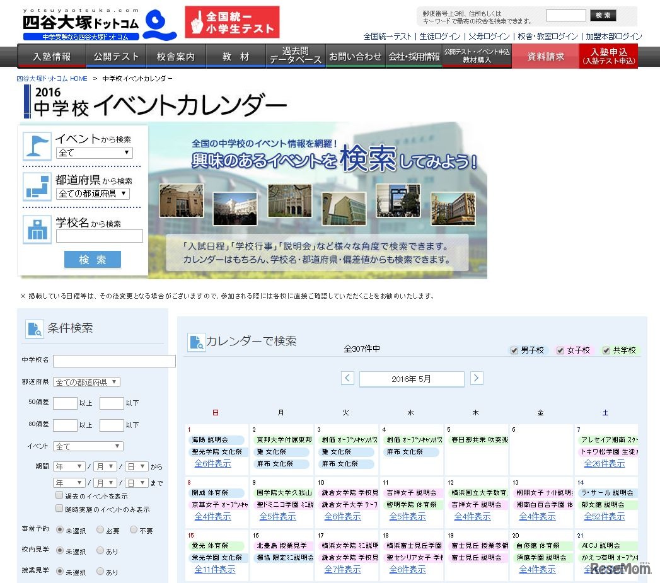Screen dimensions: 660x583
Task: Enable 過去のイベントを表示 checkbox
Action: coord(59,495)
